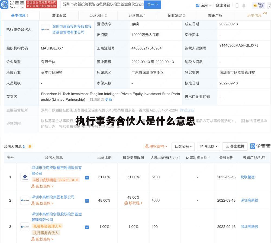Viewport: 271px width, 243px height.
Task: Switch to the 基本信息 tab
Action: tap(20, 15)
